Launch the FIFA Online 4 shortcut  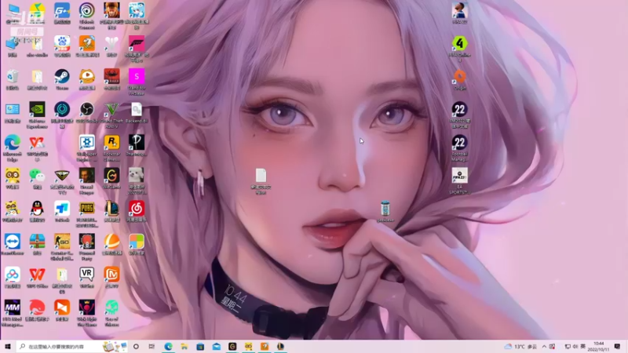point(460,49)
